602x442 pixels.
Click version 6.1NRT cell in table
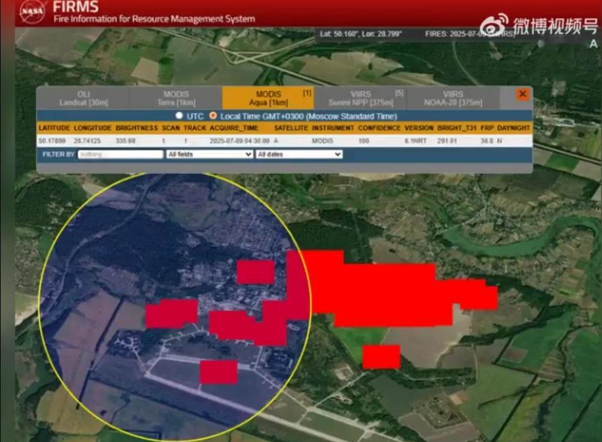416,141
